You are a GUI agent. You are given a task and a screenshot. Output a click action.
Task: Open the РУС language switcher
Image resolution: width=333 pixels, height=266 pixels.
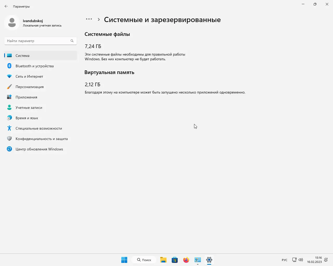point(284,260)
